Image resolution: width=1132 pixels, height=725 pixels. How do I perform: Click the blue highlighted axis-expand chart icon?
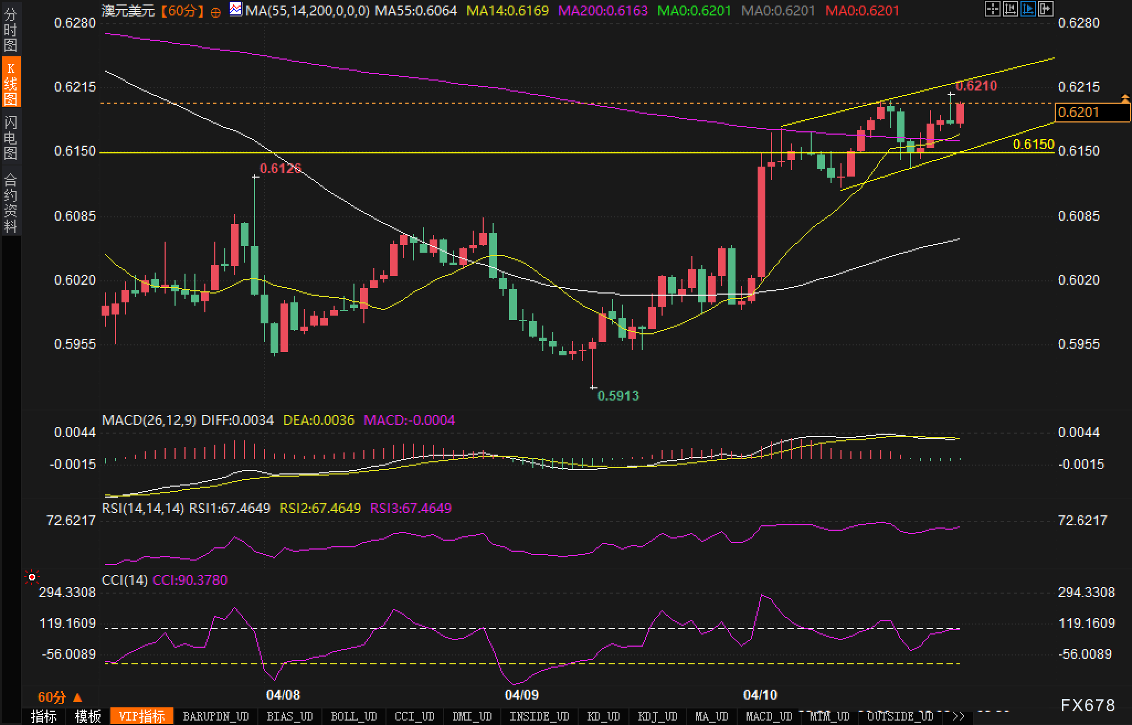1028,9
